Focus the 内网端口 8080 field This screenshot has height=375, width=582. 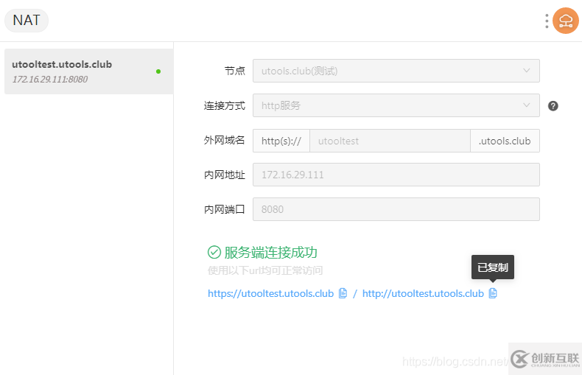click(x=396, y=209)
